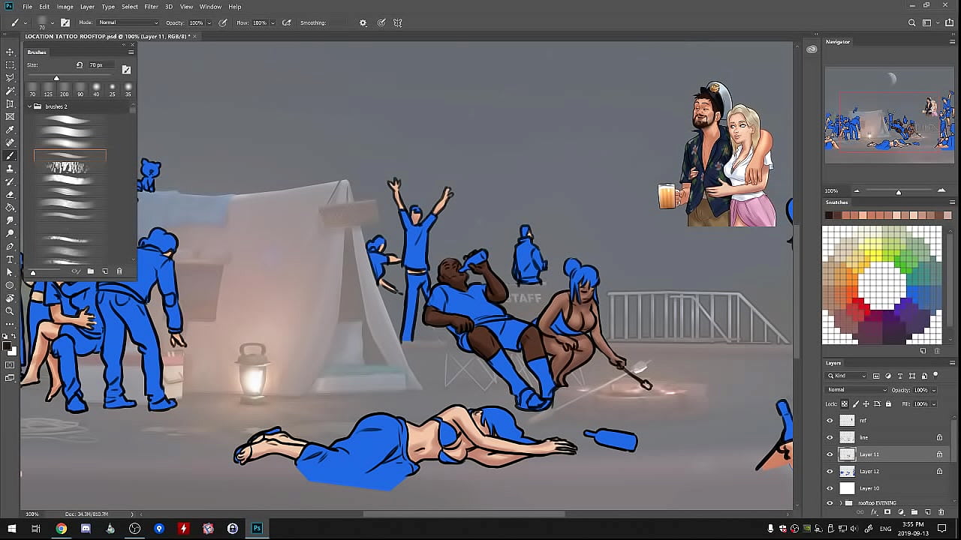The width and height of the screenshot is (961, 540).
Task: Hide the ref layer
Action: pos(830,421)
